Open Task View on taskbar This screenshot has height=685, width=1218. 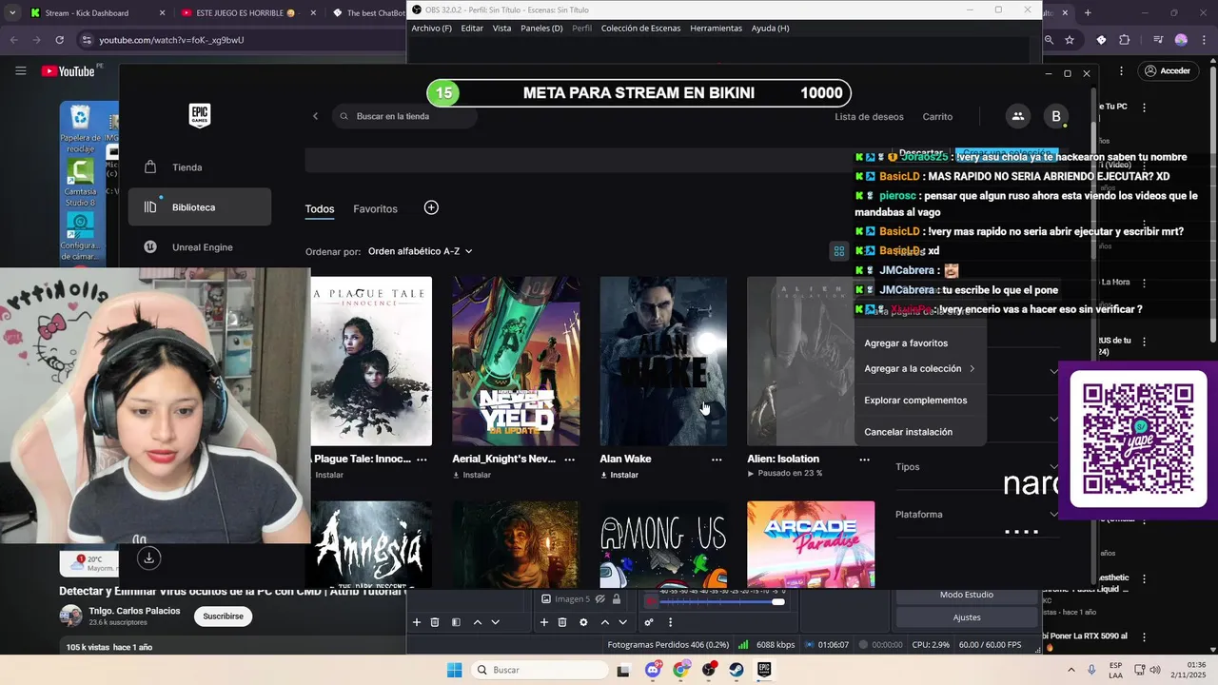pyautogui.click(x=623, y=670)
